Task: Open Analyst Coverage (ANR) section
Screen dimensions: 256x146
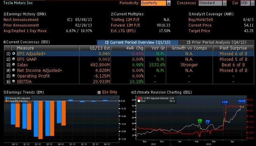Action: [211, 14]
